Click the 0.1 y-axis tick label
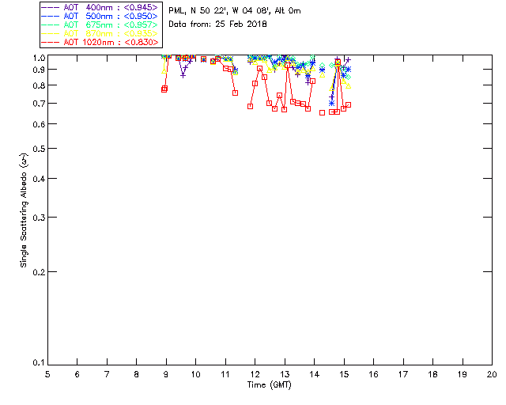 39,363
